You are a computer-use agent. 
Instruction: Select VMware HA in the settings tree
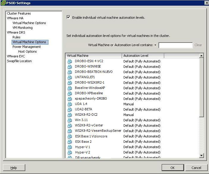point(15,18)
